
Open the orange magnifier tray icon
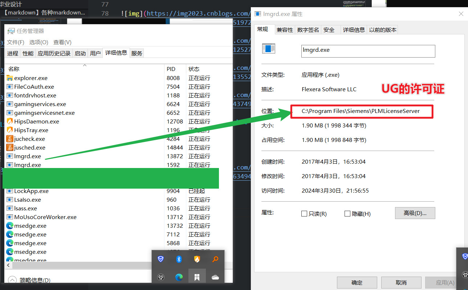tap(215, 259)
